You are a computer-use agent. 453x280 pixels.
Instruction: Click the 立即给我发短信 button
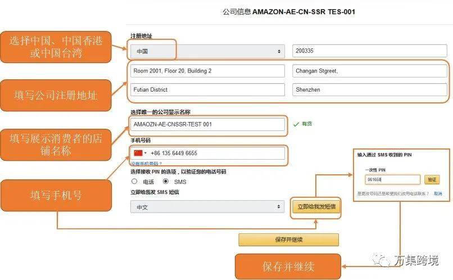pos(316,206)
